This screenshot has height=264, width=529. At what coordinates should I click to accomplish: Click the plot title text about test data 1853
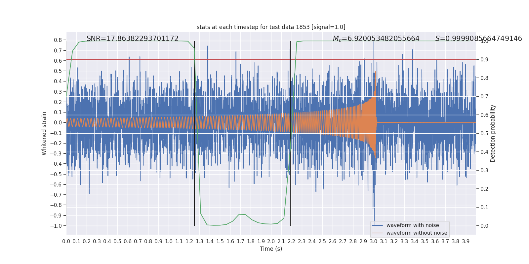[271, 27]
